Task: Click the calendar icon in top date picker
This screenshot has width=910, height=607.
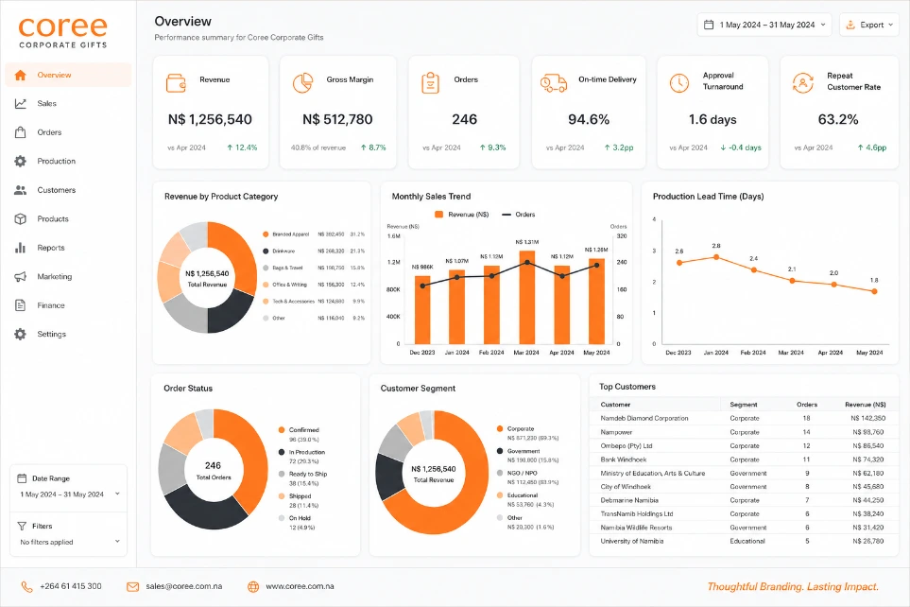Action: click(709, 25)
